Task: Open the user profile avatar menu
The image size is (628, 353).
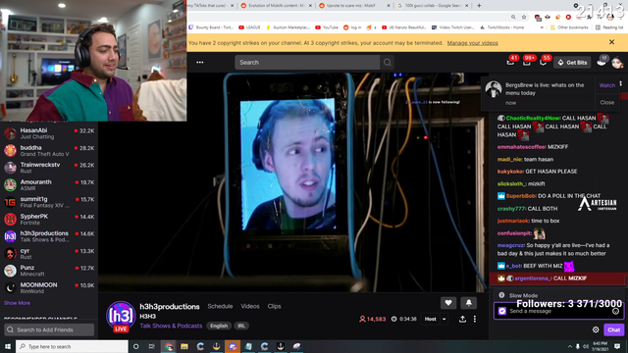Action: coord(617,63)
